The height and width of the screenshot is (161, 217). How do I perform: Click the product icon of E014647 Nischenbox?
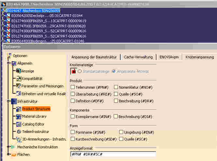[x=5, y=10]
